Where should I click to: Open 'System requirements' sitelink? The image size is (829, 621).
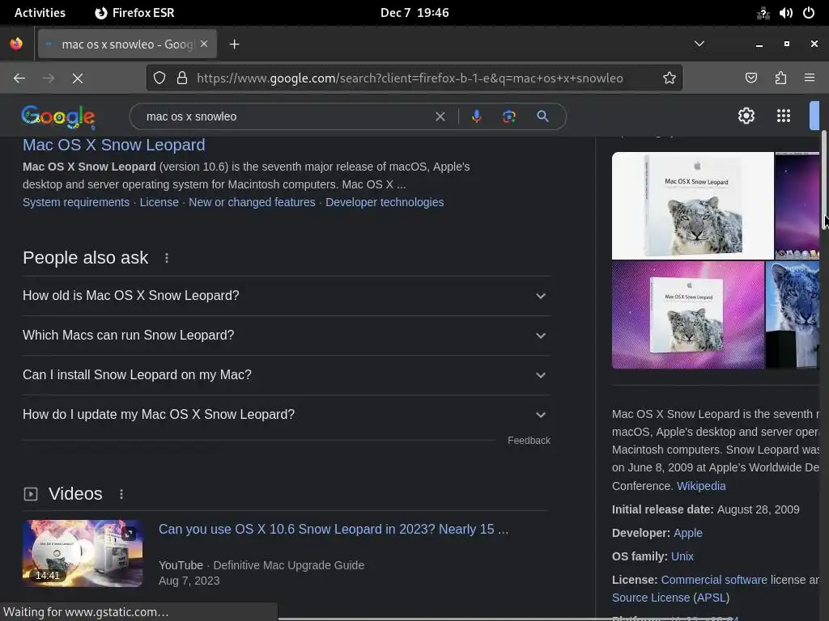[x=76, y=202]
